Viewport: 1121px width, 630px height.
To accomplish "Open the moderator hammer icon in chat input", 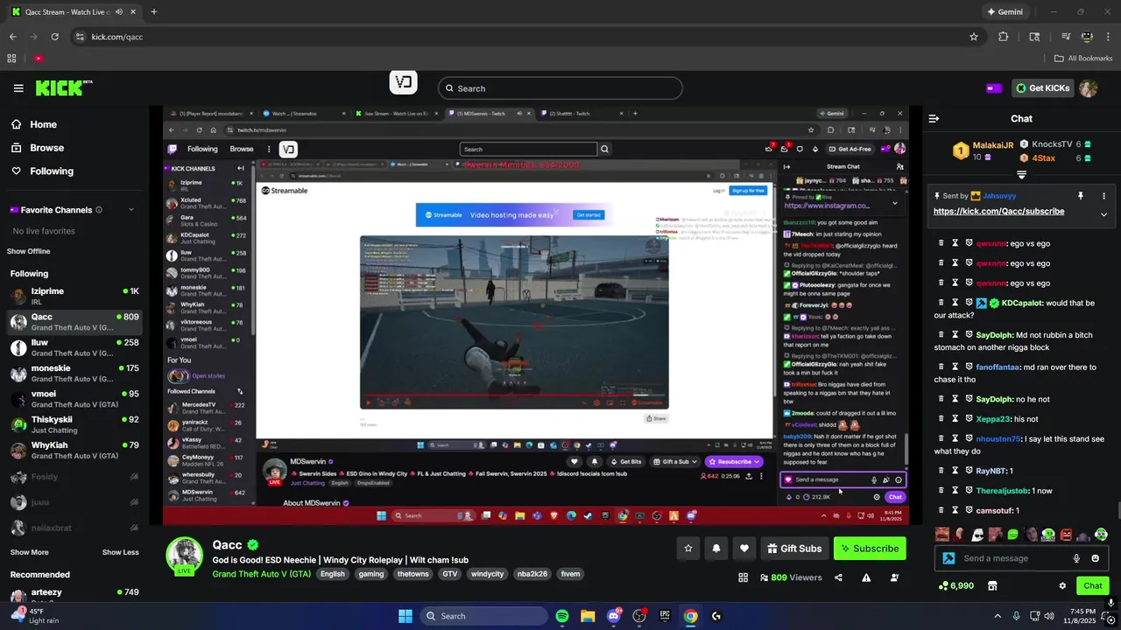I will click(948, 558).
